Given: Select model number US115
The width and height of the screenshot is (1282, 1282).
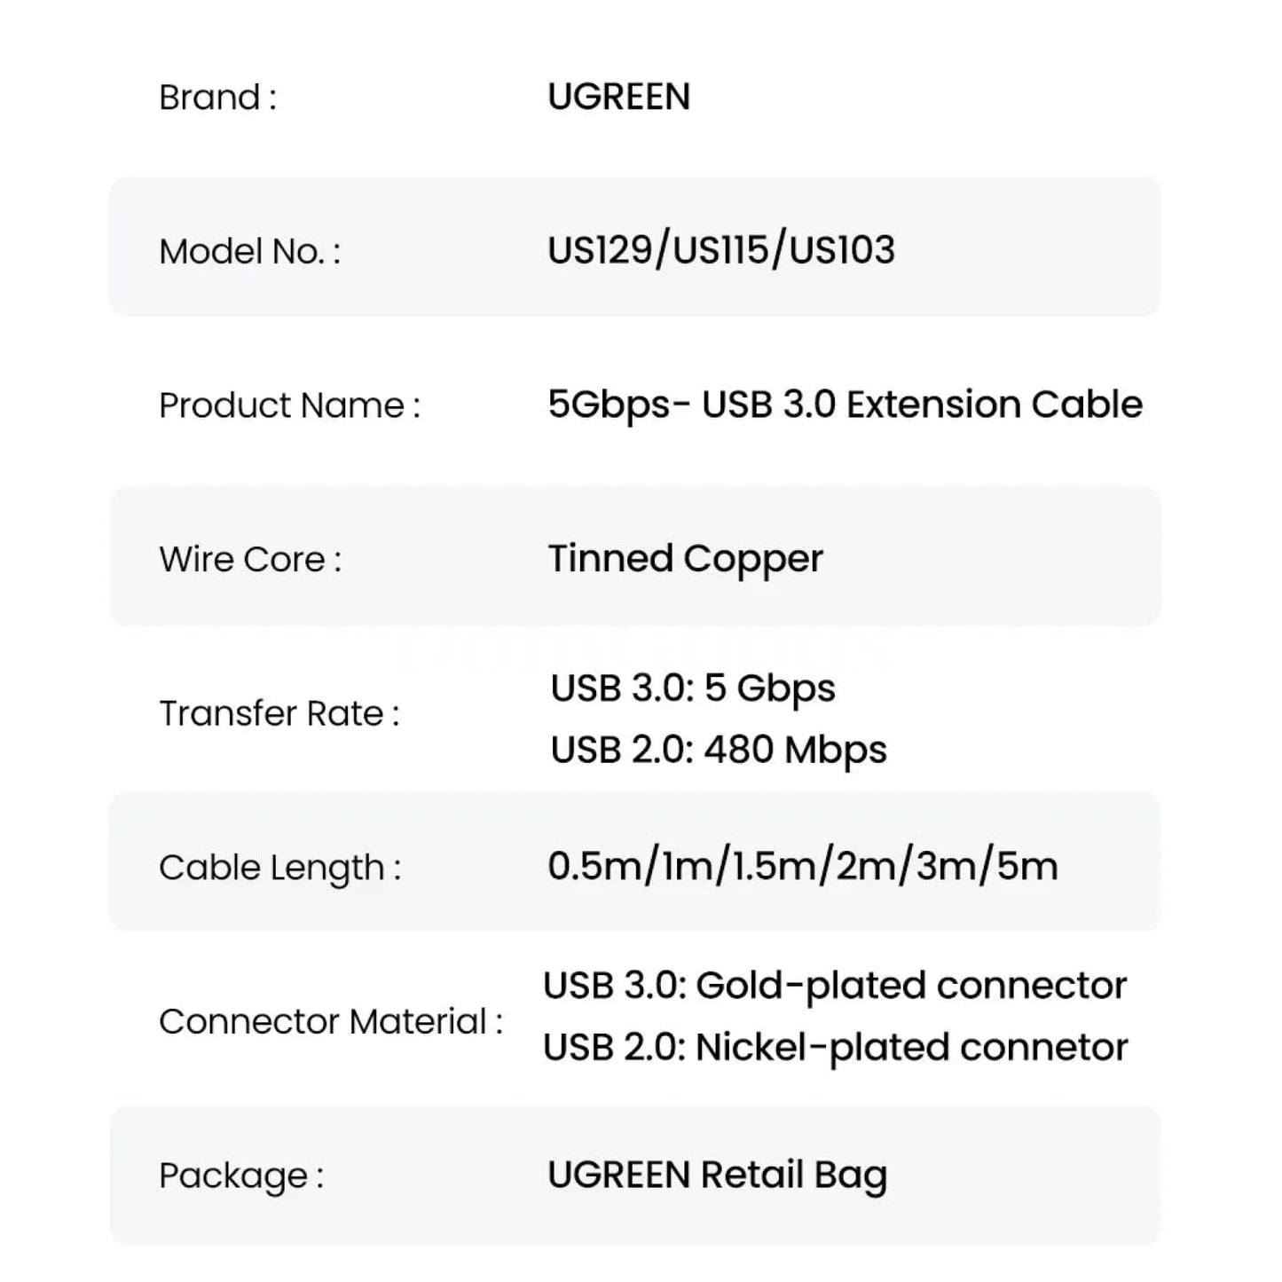Looking at the screenshot, I should pyautogui.click(x=720, y=250).
